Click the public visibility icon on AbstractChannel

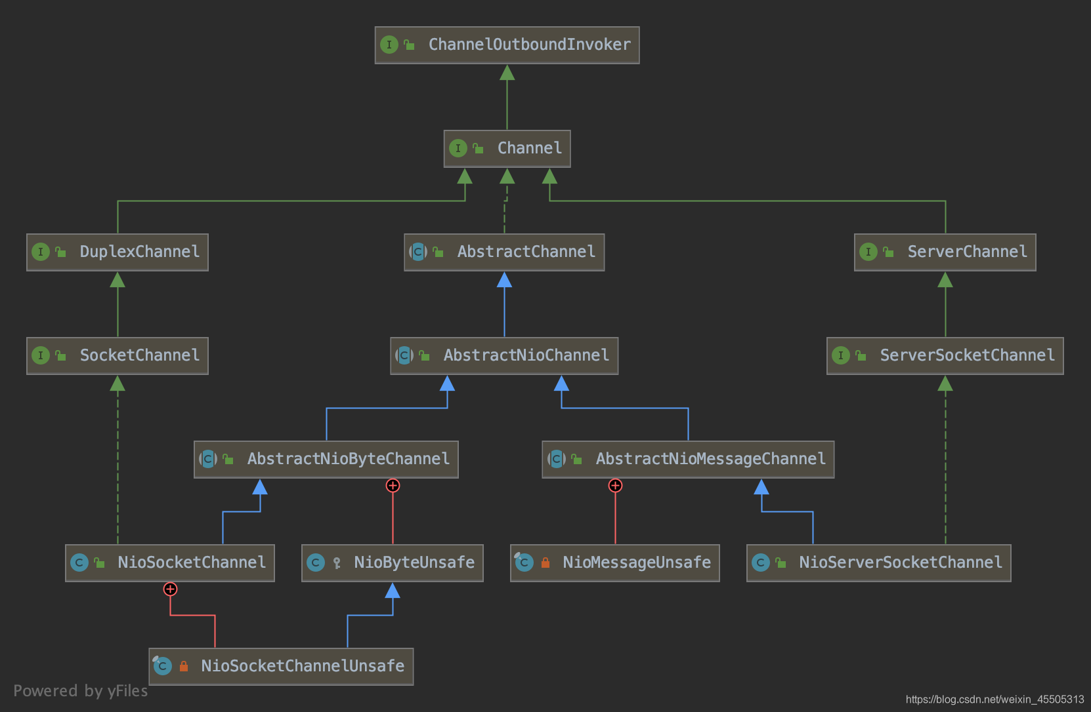(439, 252)
